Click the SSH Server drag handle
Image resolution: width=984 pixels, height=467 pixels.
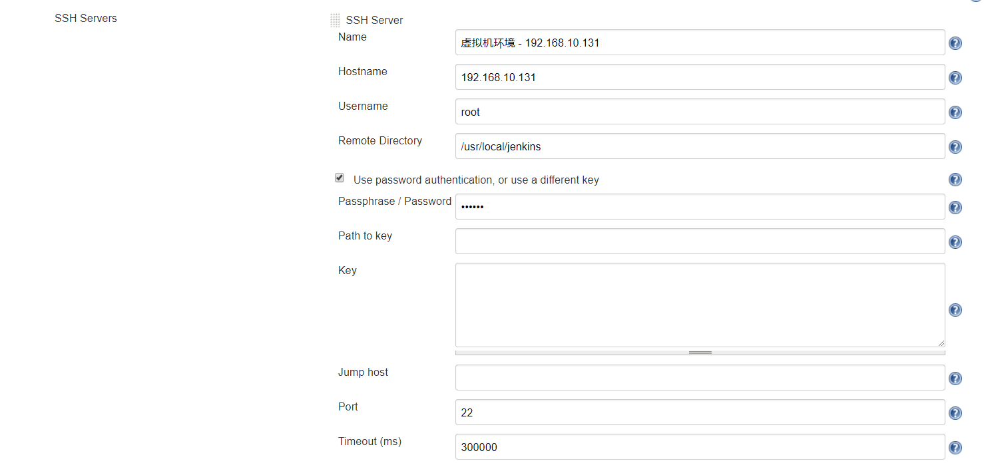point(335,21)
